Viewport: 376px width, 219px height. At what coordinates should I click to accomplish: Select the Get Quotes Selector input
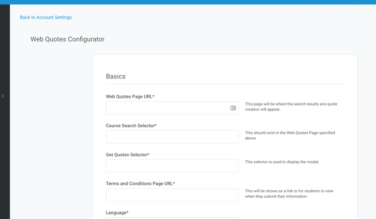(172, 166)
